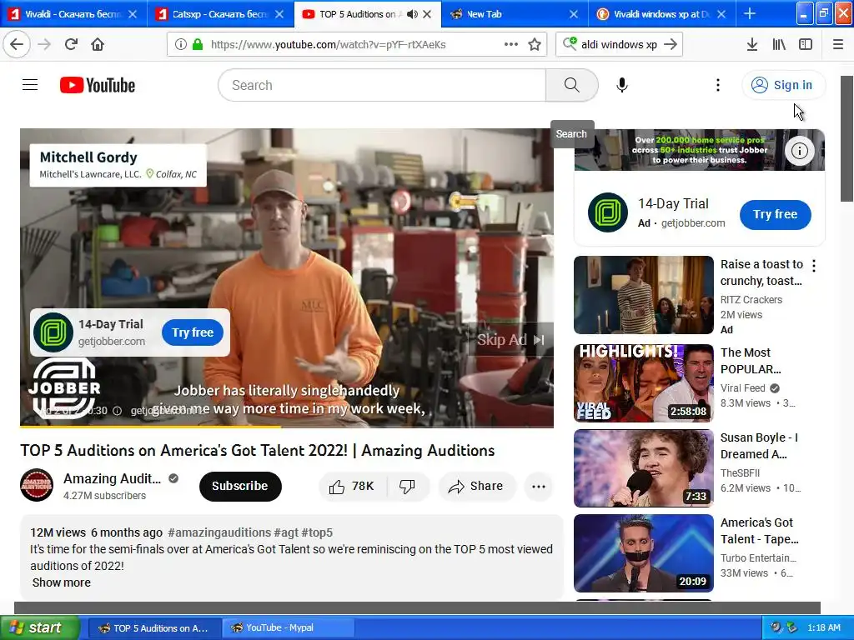Click the yellow ad progress bar
854x640 pixels.
(151, 427)
